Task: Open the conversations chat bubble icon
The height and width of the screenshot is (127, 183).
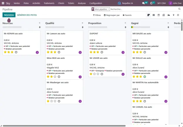Action: tap(144, 3)
